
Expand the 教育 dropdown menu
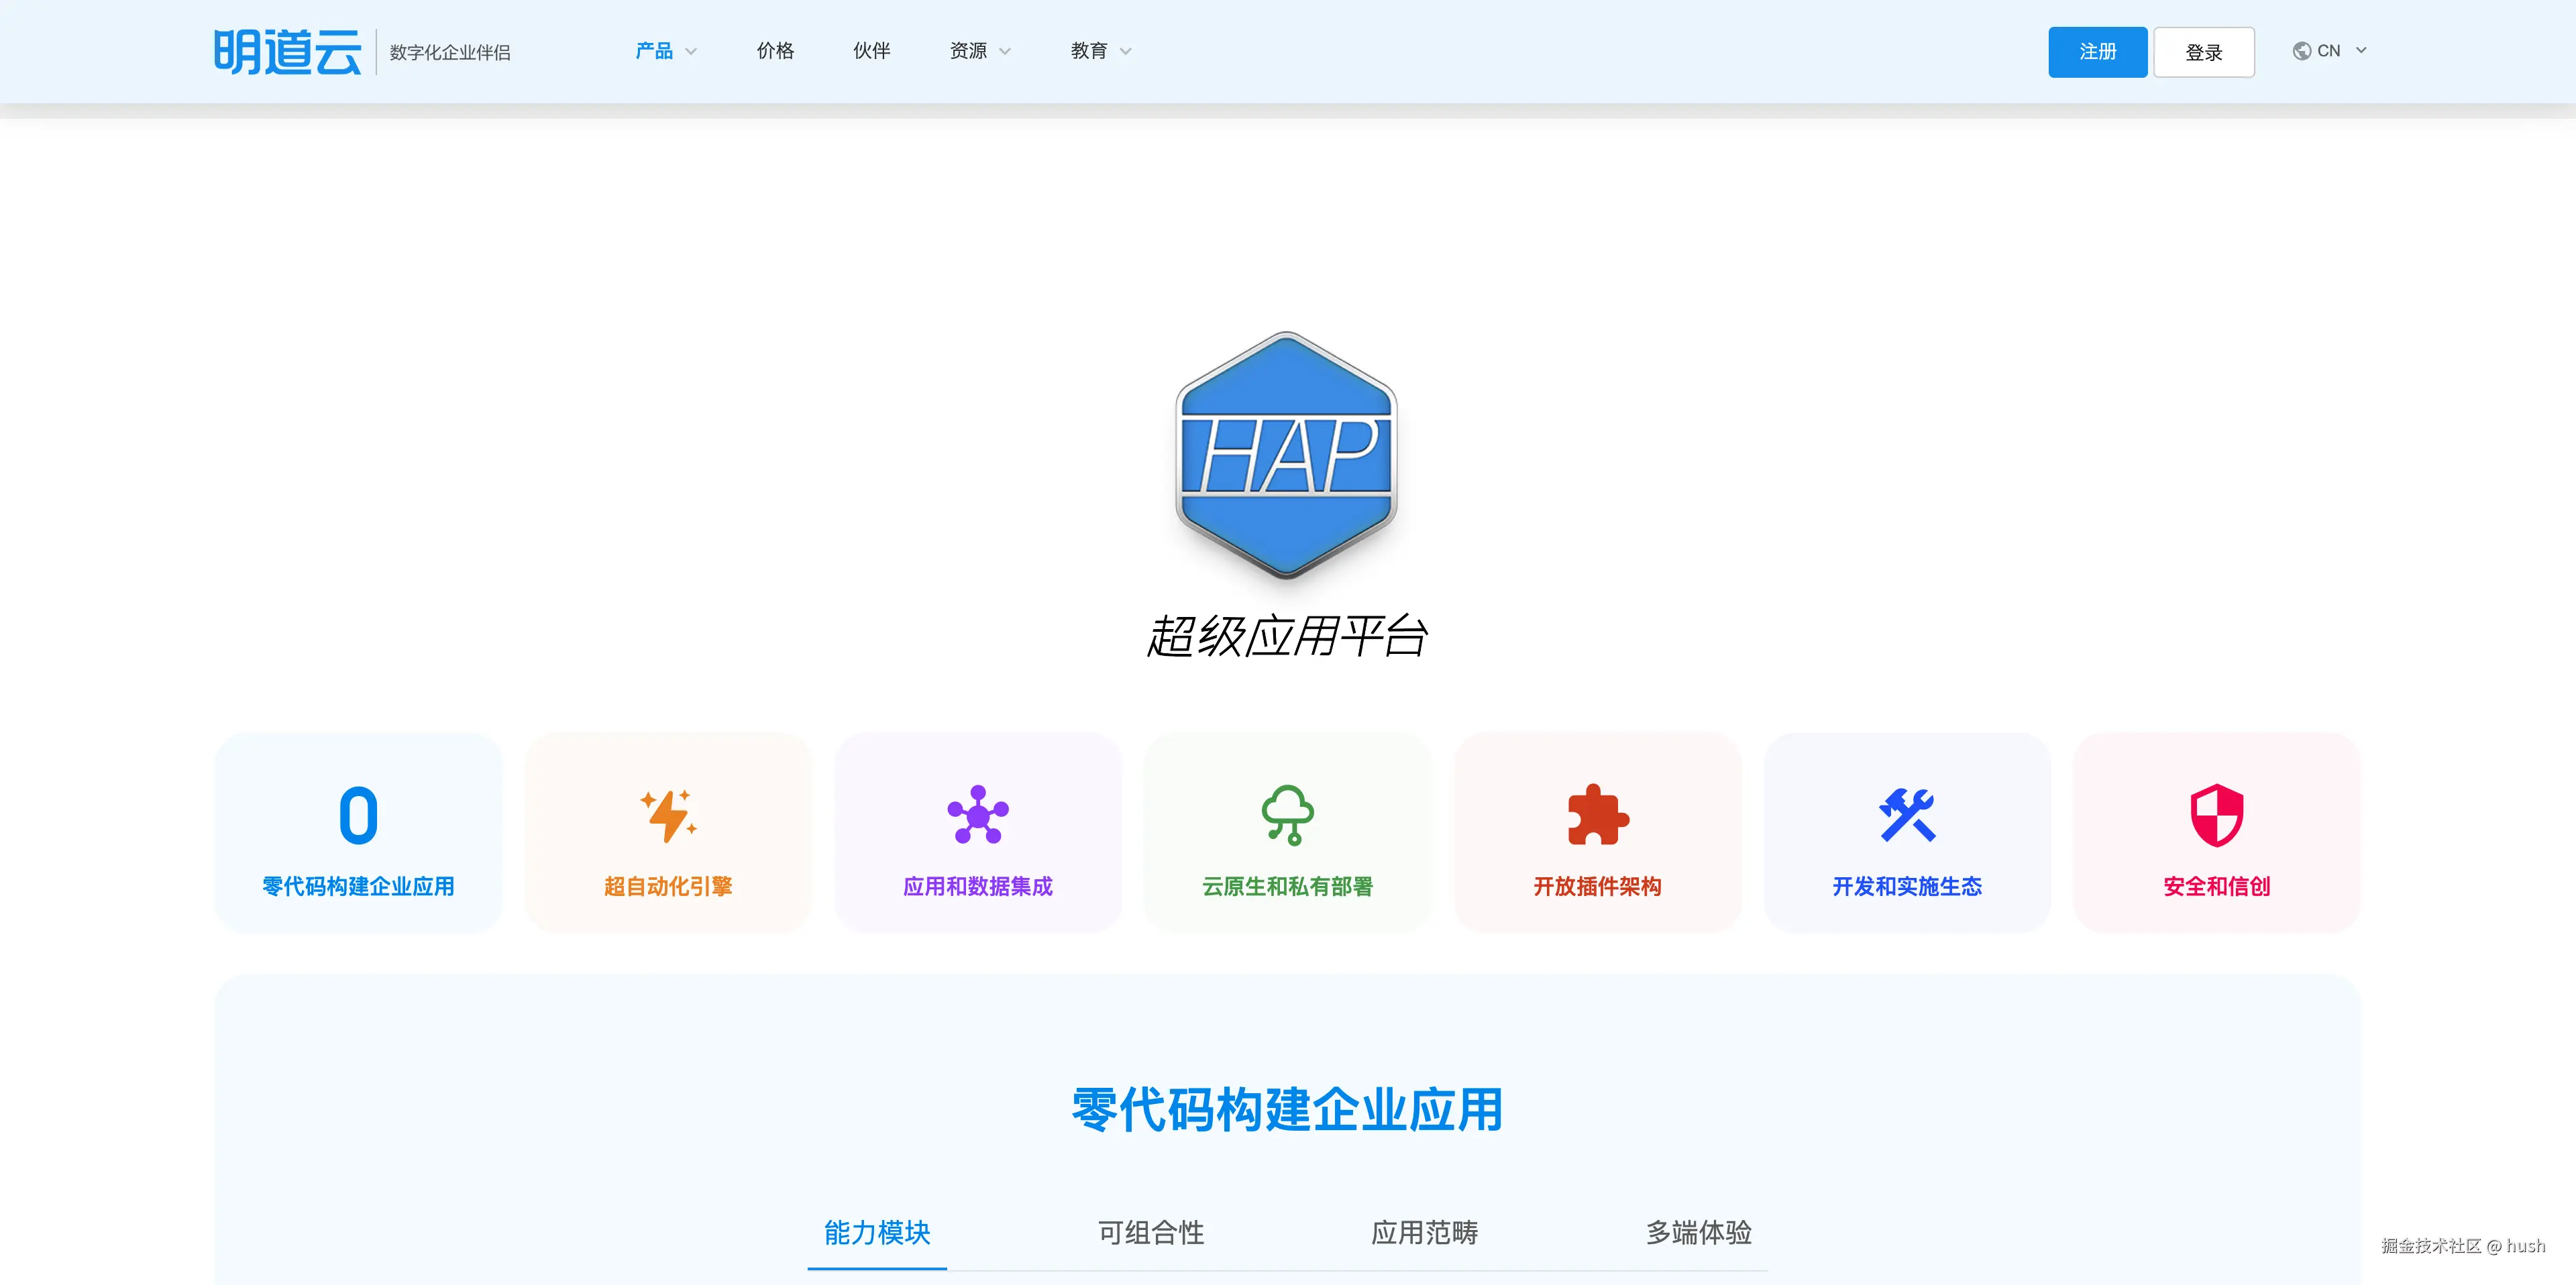point(1101,51)
